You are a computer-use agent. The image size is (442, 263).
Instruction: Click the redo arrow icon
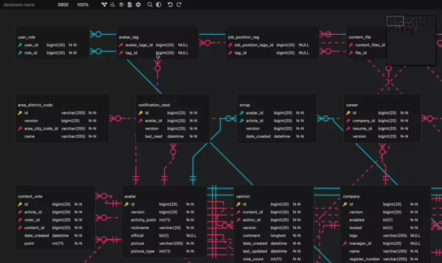point(179,4)
